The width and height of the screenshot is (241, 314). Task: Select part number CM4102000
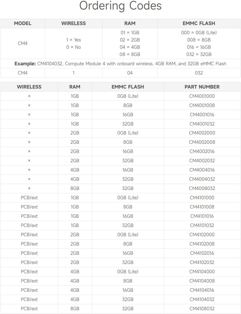pyautogui.click(x=202, y=235)
